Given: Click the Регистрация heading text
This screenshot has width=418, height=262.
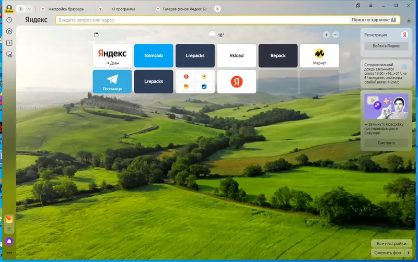Looking at the screenshot, I should click(375, 35).
